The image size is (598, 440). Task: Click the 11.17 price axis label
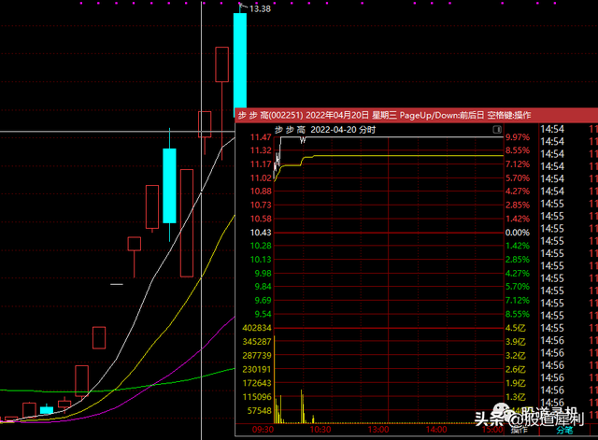[261, 164]
